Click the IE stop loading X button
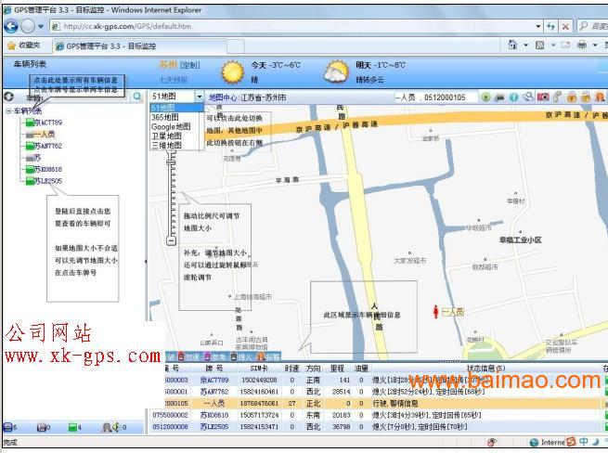Viewport: 608px width, 453px height. click(x=566, y=26)
